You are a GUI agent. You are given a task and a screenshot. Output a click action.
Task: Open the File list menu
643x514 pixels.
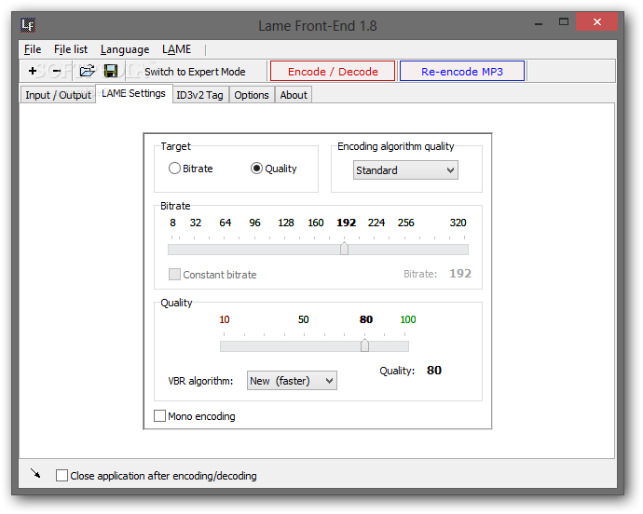(71, 49)
